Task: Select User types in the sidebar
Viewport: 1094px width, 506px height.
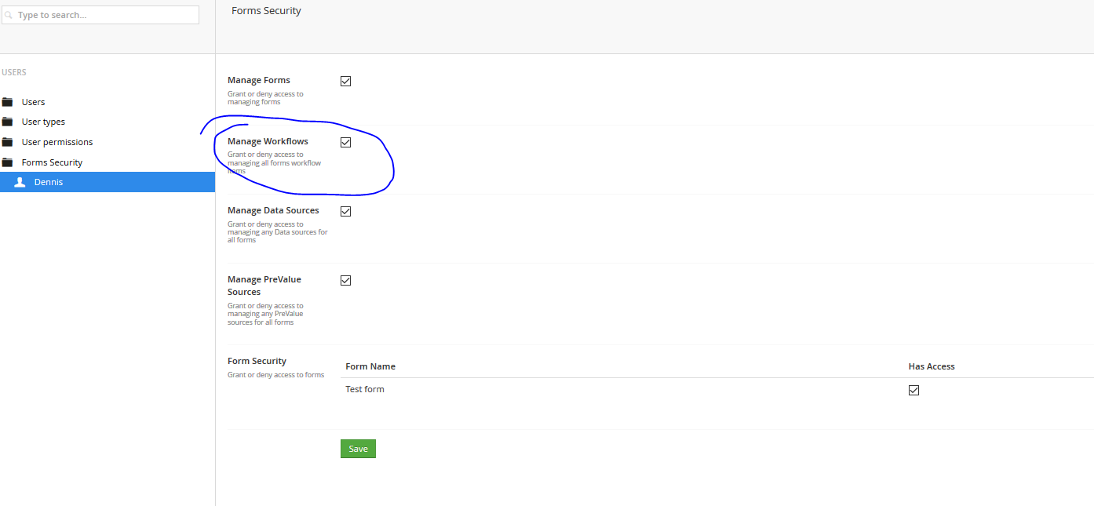Action: (43, 122)
